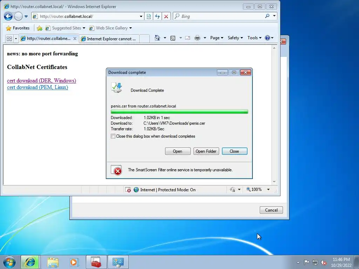Click the Download Complete file icon
This screenshot has height=269, width=359.
[117, 88]
